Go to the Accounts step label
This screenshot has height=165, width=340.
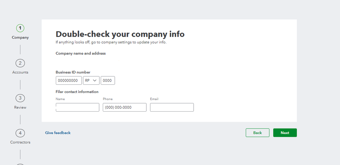point(20,72)
